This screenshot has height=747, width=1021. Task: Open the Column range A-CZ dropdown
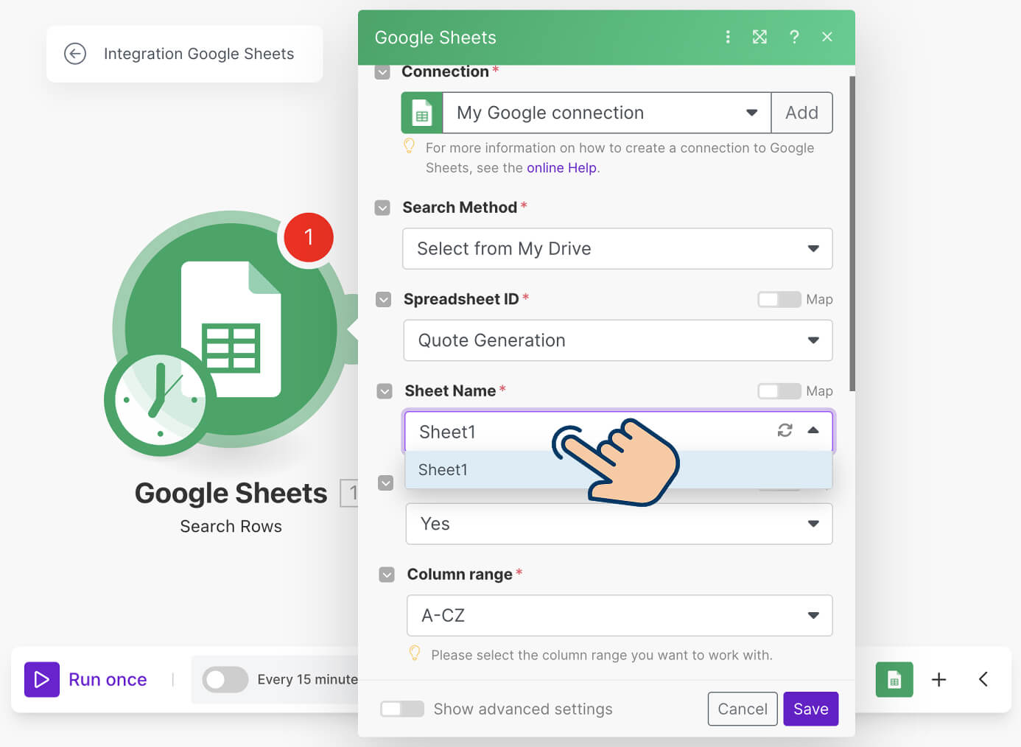pos(619,616)
